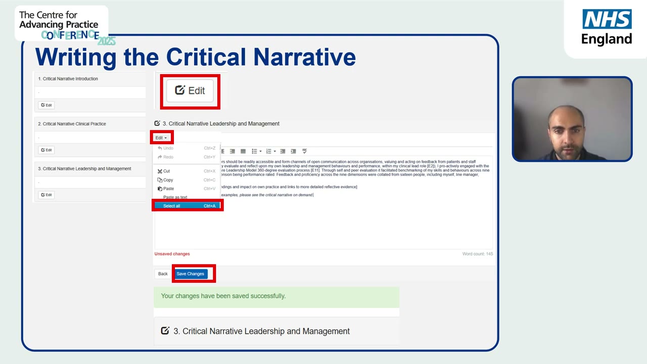Click the 'changes have been saved successfully' message
Image resolution: width=647 pixels, height=364 pixels.
(223, 296)
